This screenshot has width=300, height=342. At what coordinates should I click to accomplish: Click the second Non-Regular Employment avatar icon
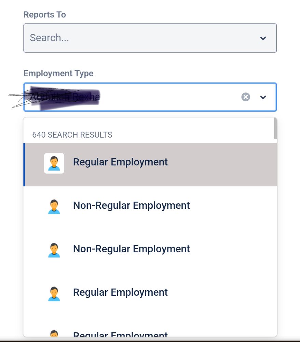coord(54,250)
